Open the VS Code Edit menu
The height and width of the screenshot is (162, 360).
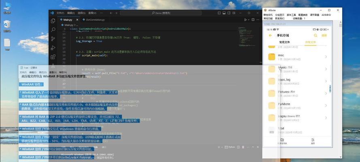point(71,13)
